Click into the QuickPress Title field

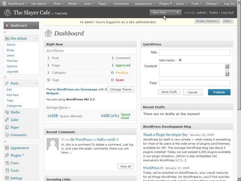[195, 53]
